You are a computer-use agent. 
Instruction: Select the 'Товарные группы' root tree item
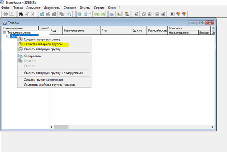[19, 32]
